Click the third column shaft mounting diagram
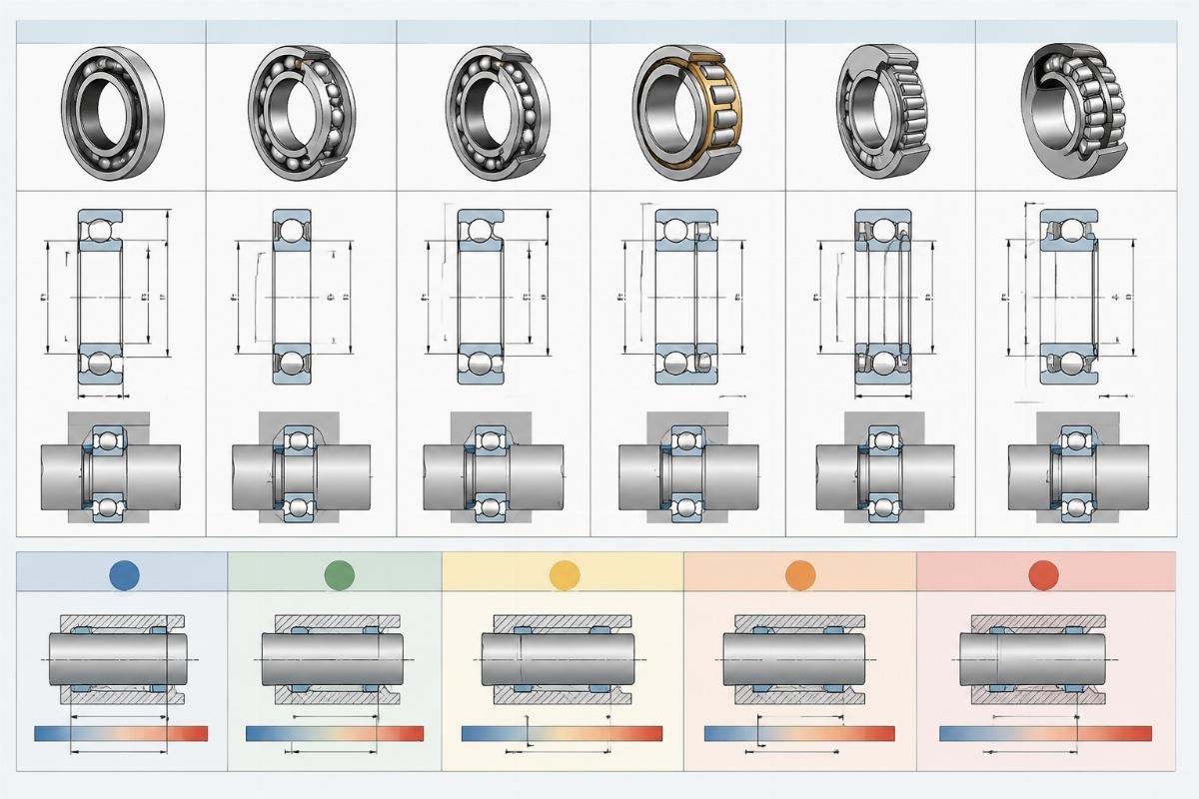This screenshot has width=1199, height=799. click(x=493, y=469)
